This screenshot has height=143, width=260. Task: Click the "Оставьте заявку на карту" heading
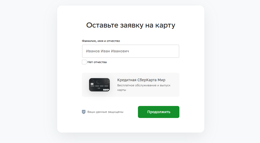click(131, 25)
